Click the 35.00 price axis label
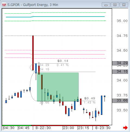 click(122, 21)
